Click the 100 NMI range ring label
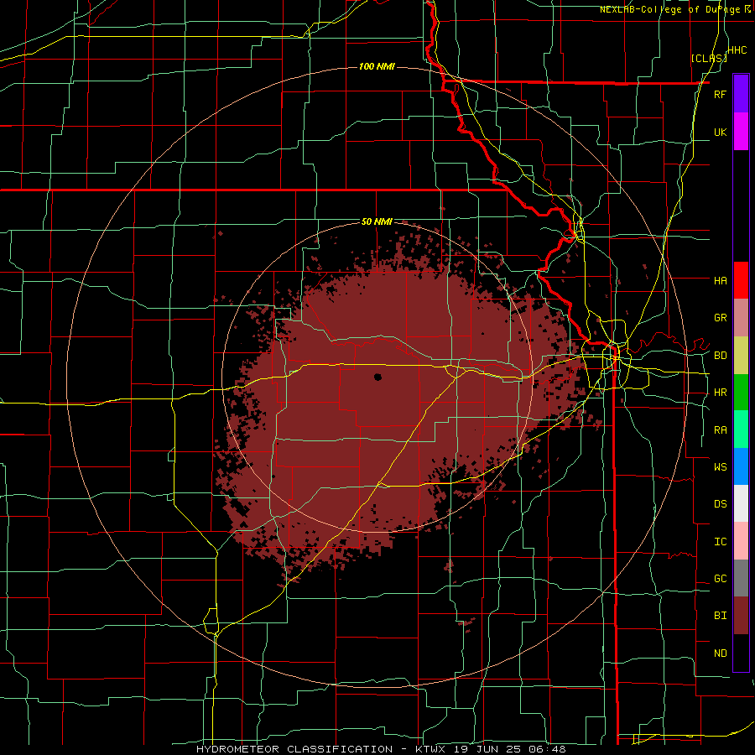Screen dimensions: 755x755 (x=377, y=66)
